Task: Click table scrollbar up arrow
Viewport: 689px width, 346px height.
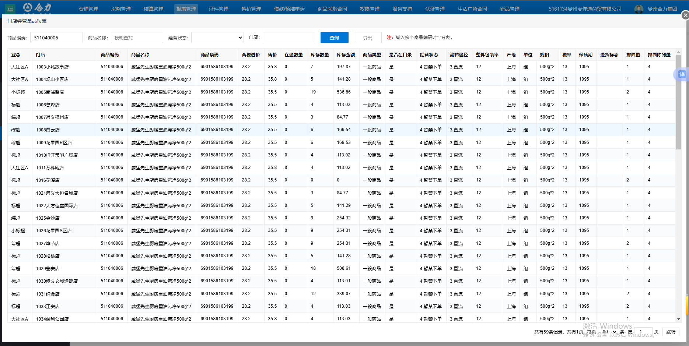Action: (x=678, y=52)
